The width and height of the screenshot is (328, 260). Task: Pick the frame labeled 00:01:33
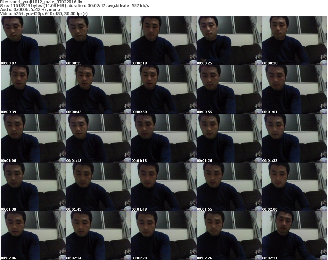point(295,138)
